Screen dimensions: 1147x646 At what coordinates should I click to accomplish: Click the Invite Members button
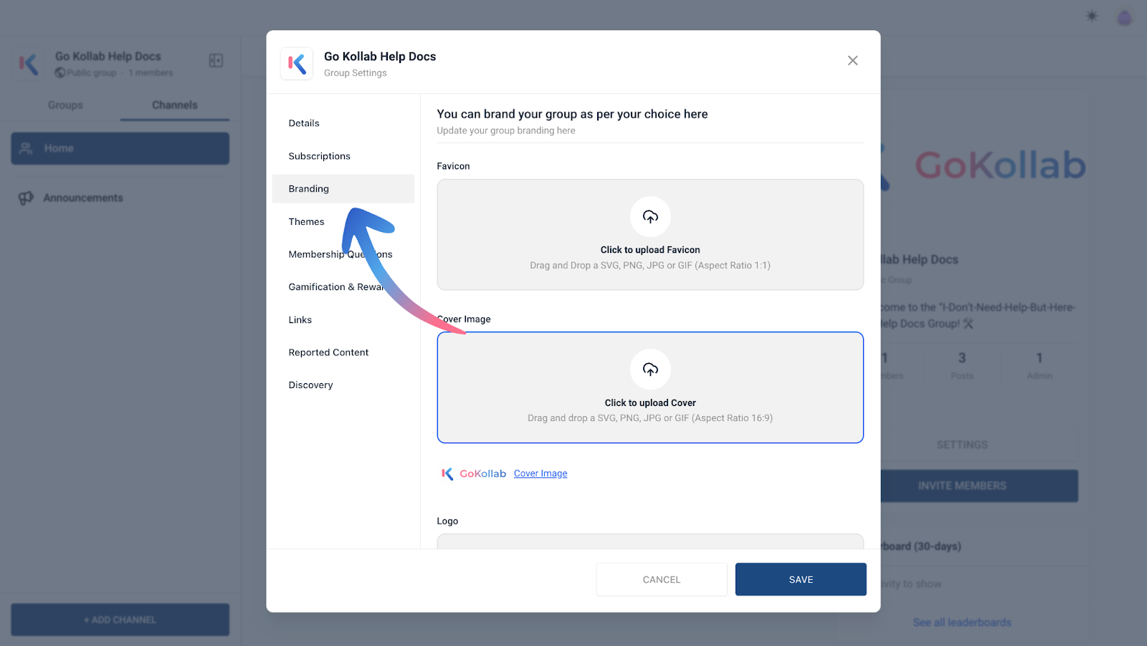979,486
